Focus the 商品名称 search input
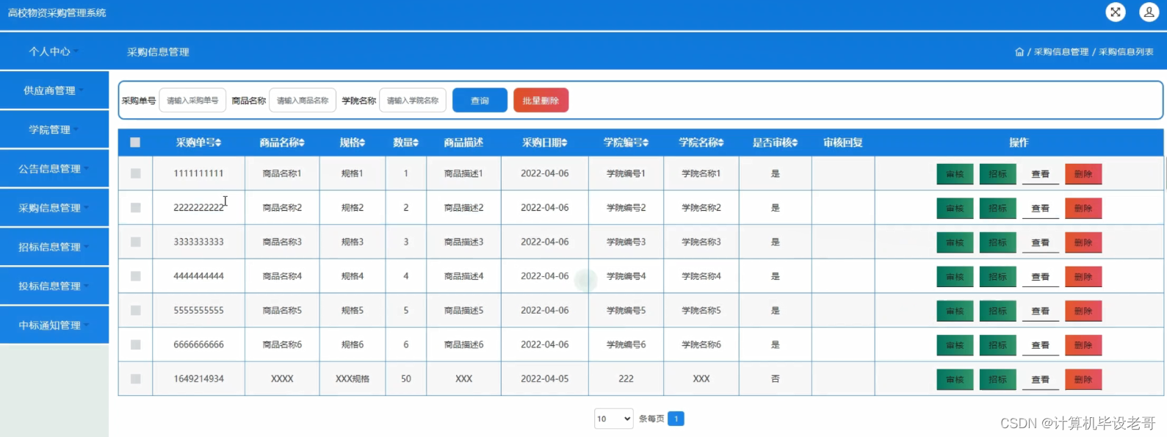Screen dimensions: 1167x437 pyautogui.click(x=303, y=101)
